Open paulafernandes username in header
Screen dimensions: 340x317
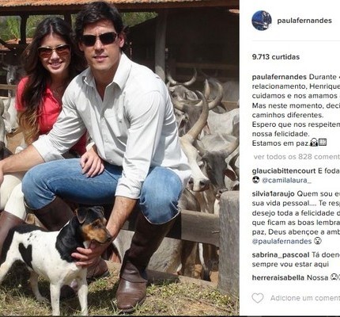[x=304, y=21]
